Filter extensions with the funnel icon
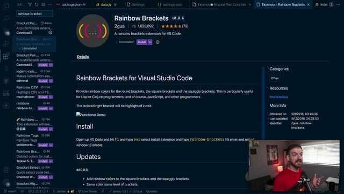 tap(30, 4)
